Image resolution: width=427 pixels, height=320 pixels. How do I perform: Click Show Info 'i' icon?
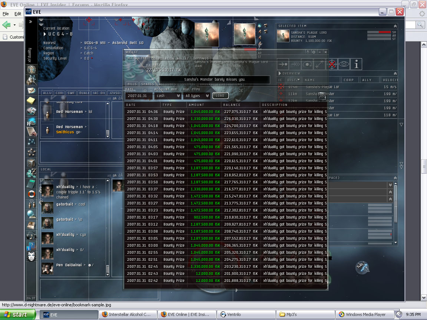(x=356, y=64)
